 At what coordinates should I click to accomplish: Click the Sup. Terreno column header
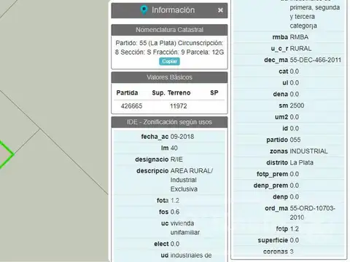click(171, 92)
